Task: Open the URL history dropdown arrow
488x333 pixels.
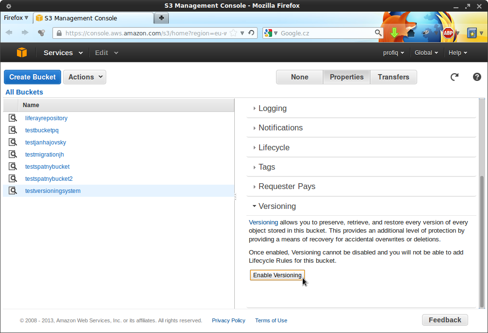Action: (242, 33)
